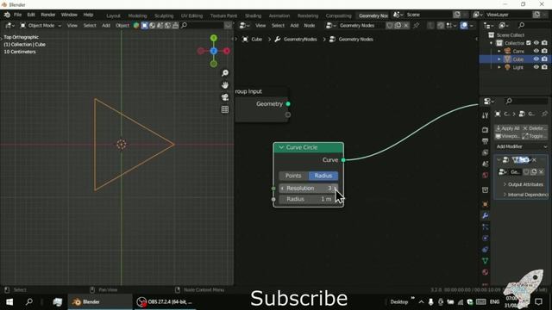
Task: Collapse the Curve Circle node
Action: coord(281,147)
